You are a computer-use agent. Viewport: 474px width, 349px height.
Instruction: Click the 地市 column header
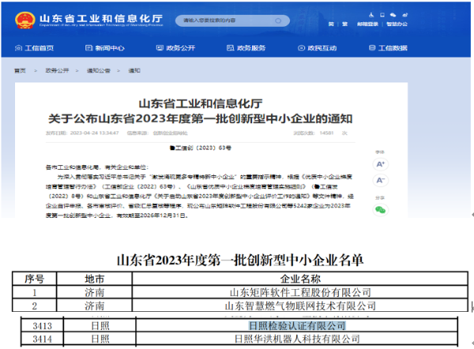[x=94, y=279]
